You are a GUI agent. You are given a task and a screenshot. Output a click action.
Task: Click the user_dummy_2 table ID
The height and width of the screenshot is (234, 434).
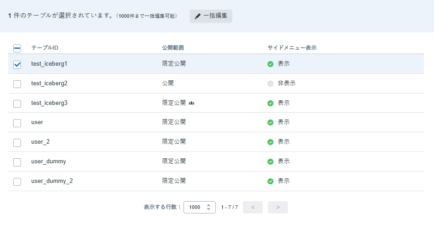point(52,181)
